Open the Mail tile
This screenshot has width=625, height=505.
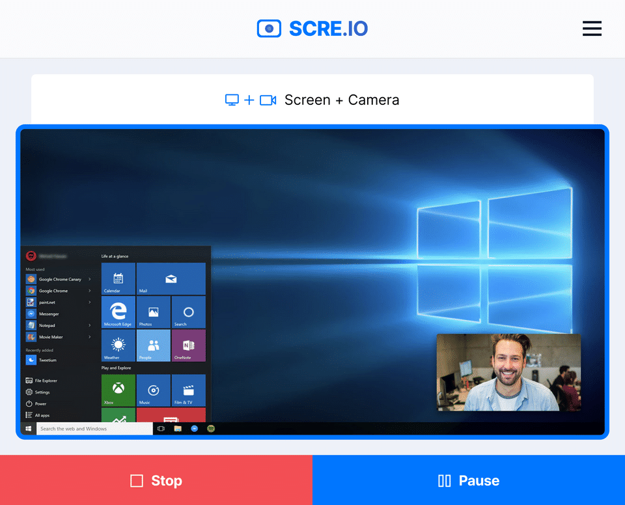coord(171,278)
